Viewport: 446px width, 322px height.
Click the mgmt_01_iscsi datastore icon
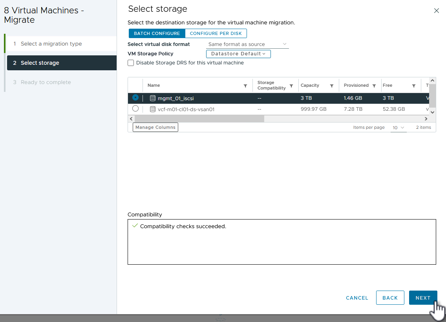click(153, 98)
